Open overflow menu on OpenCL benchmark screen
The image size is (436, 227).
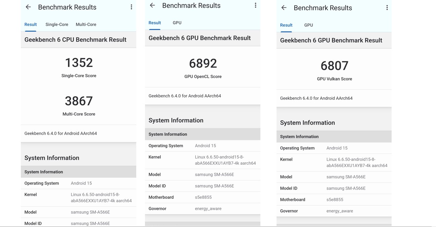coord(255,5)
